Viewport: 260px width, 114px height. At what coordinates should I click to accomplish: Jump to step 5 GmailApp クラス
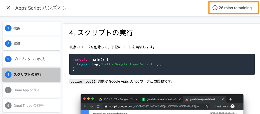(x=31, y=90)
